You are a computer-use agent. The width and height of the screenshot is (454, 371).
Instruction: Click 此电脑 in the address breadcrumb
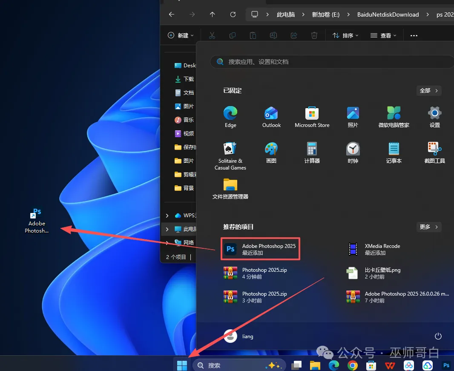coord(286,14)
